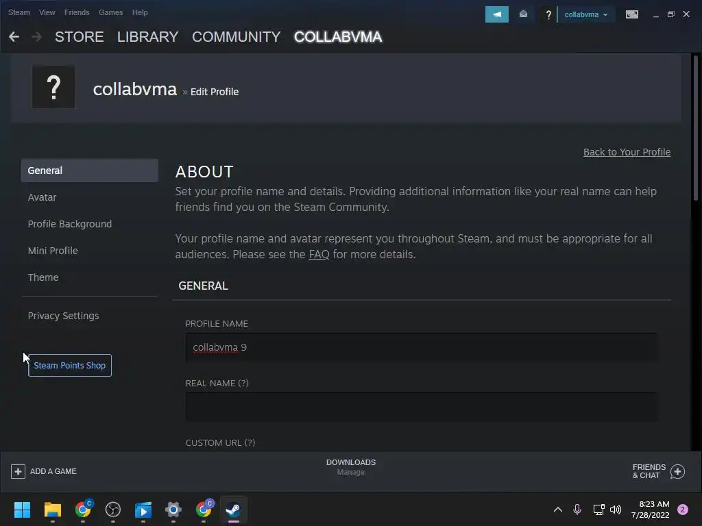The width and height of the screenshot is (702, 526).
Task: Open the FAQ link
Action: 319,255
